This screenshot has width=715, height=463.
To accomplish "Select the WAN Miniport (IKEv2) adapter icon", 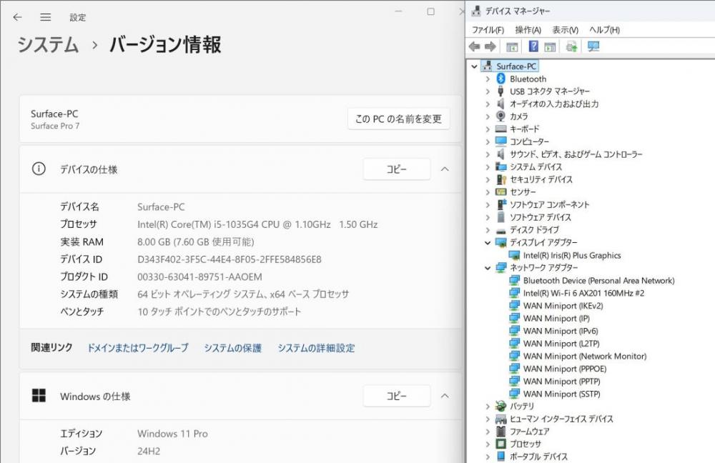I will coord(514,305).
